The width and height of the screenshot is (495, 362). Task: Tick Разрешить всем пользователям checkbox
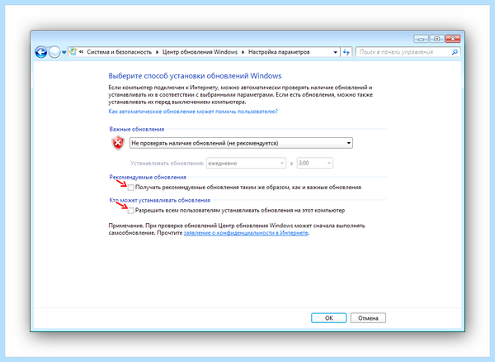click(x=130, y=211)
